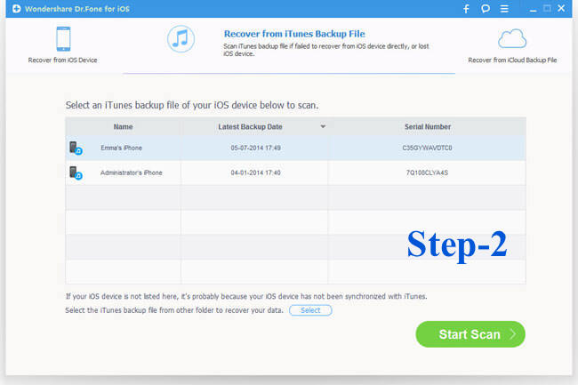Select Emma's iPhone backup row
Viewport: 578px width, 385px height.
[295, 148]
